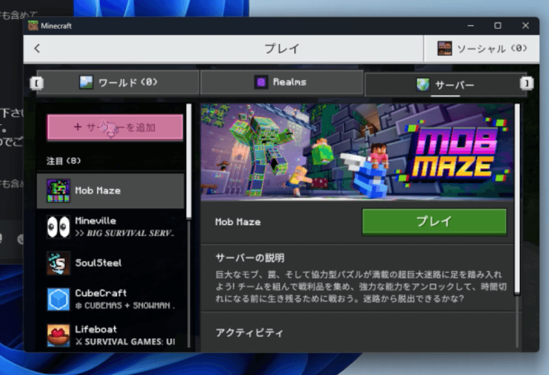The width and height of the screenshot is (549, 375).
Task: Click the Lifeboat boat icon
Action: tap(58, 335)
